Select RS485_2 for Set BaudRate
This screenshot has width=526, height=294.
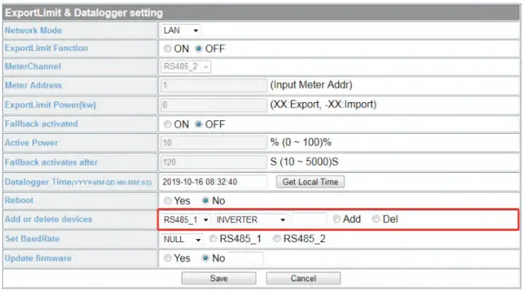pyautogui.click(x=277, y=239)
